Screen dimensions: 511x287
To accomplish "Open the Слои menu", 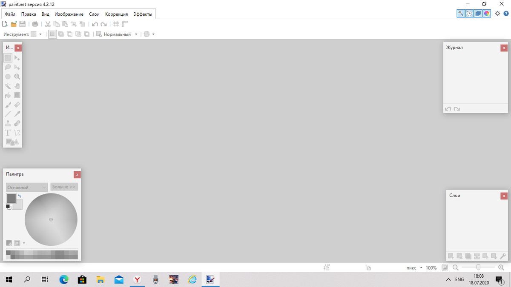I will click(94, 14).
